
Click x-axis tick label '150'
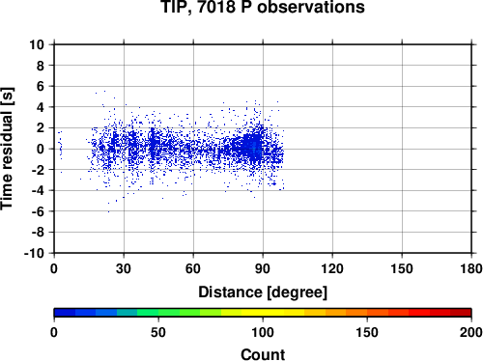[402, 268]
